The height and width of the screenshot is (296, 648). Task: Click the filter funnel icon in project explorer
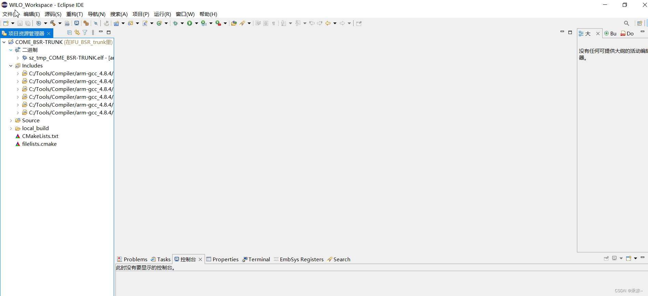click(x=85, y=32)
